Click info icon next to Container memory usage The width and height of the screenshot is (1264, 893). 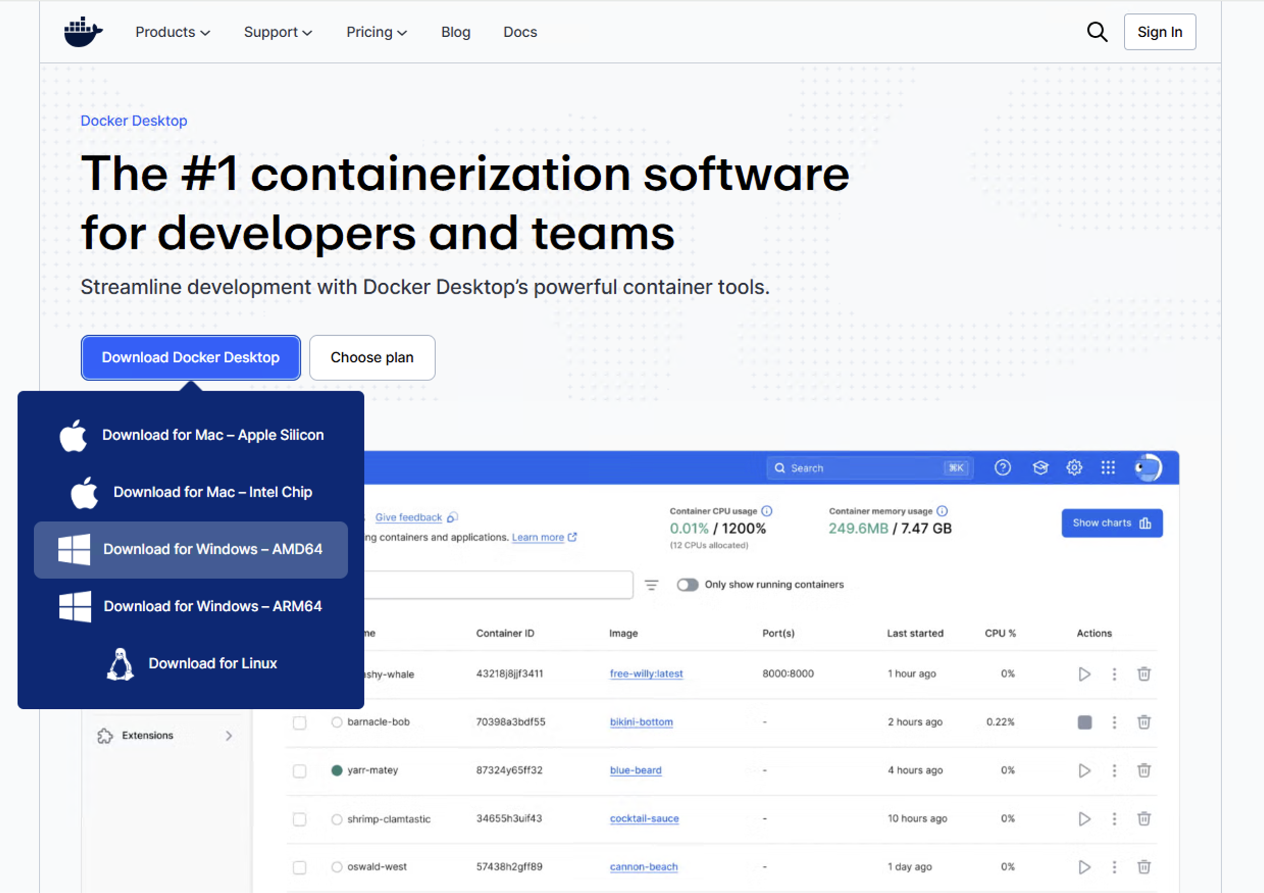point(942,511)
